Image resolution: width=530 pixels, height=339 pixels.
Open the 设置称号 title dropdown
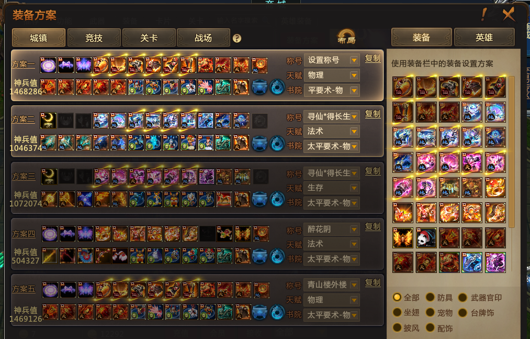[332, 60]
